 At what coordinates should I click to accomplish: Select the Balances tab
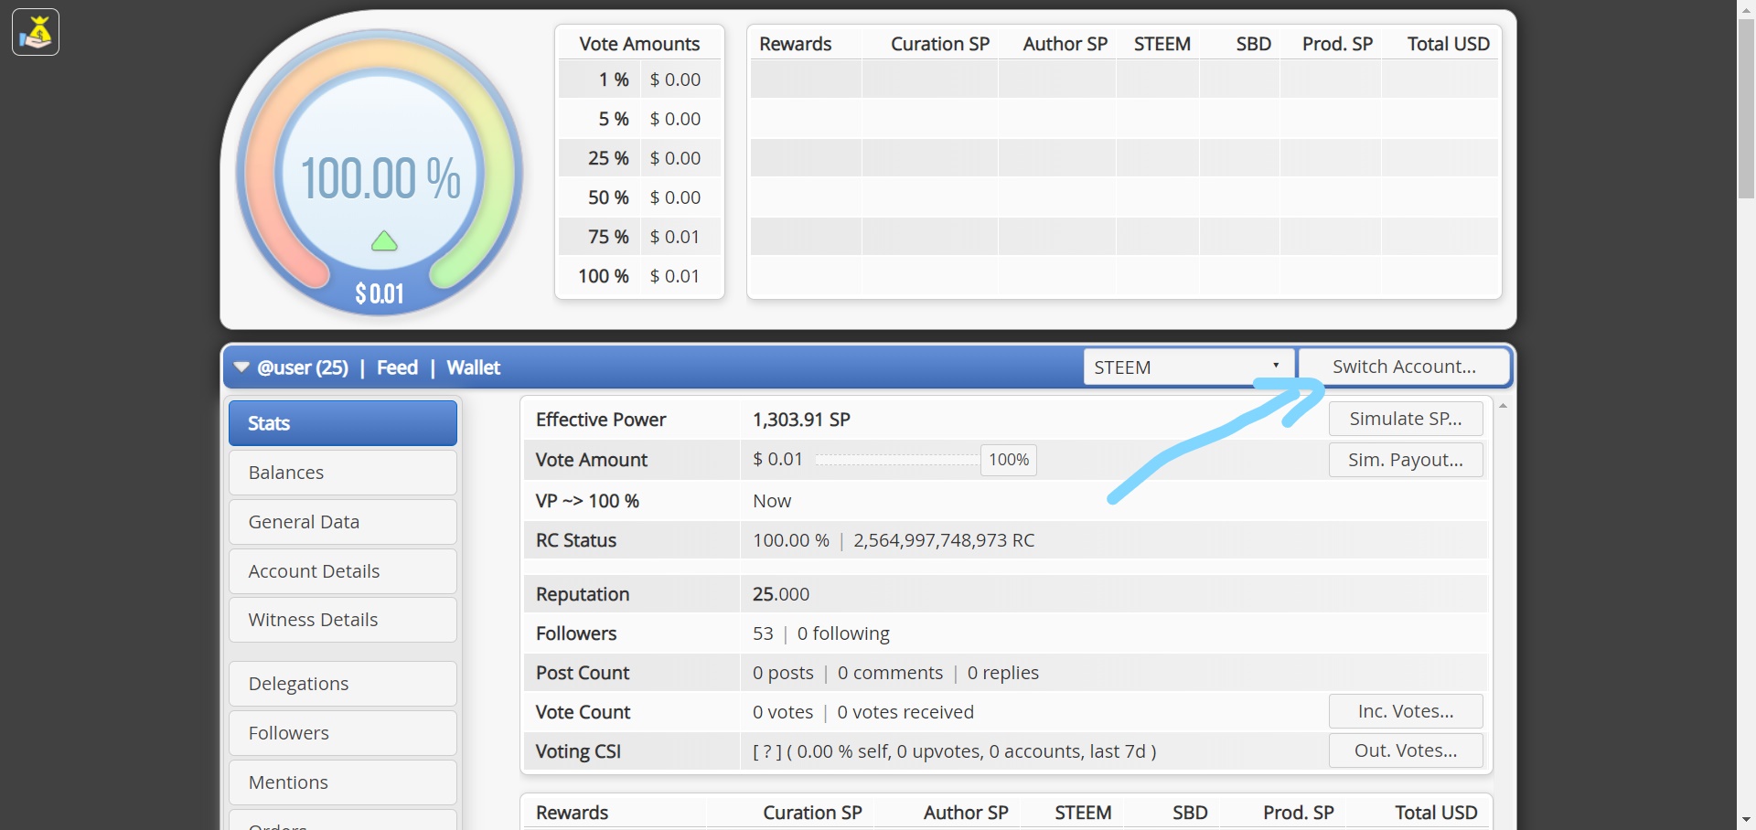point(343,473)
